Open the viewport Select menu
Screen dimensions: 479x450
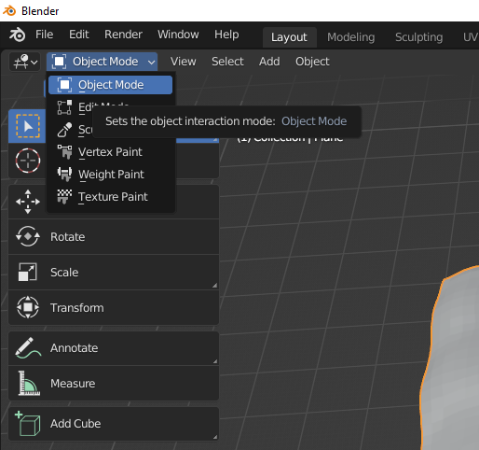(x=227, y=62)
